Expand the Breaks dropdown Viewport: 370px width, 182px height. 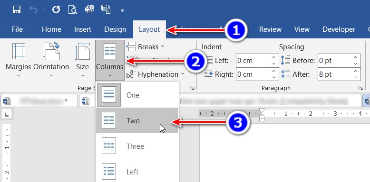click(146, 47)
